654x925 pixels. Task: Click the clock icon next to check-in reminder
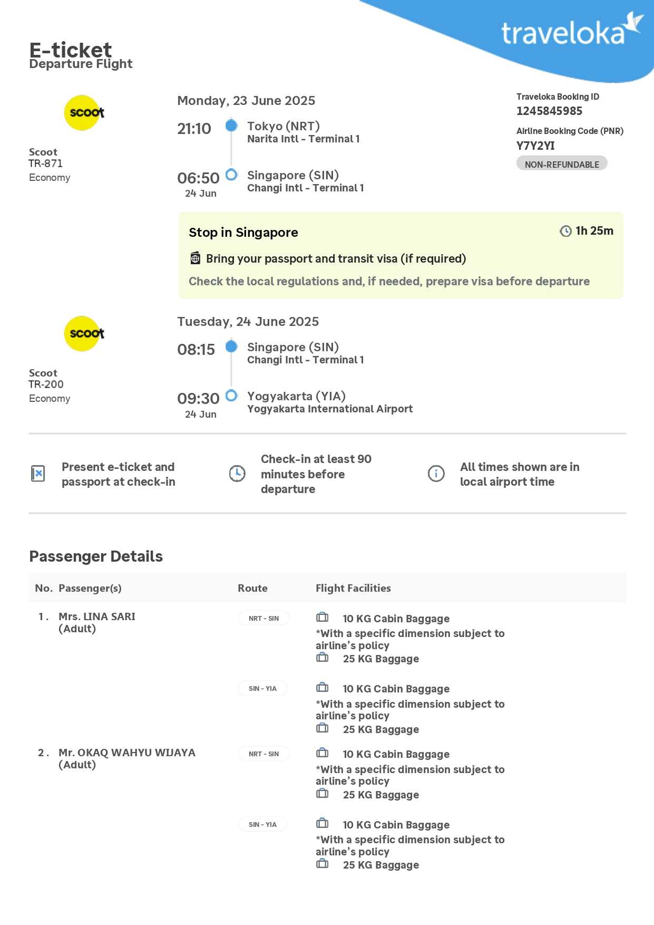pyautogui.click(x=237, y=474)
